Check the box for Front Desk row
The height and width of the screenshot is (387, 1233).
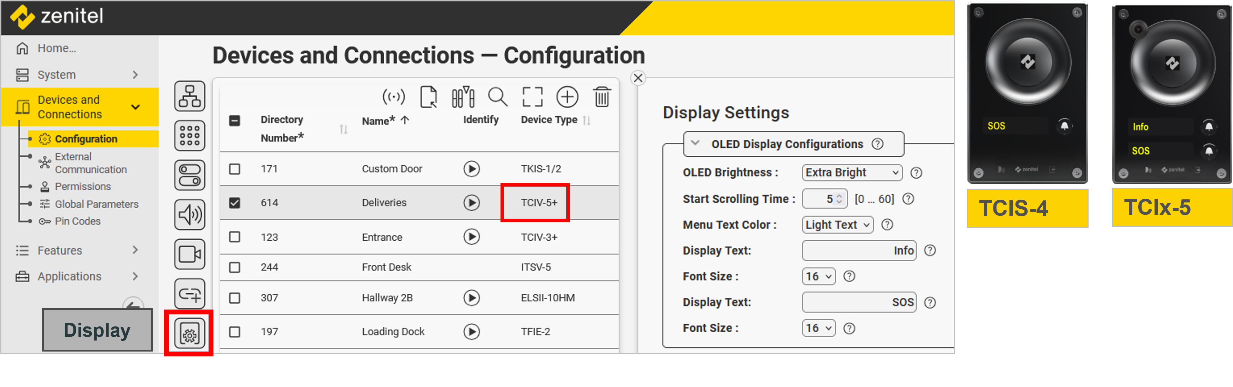click(x=234, y=267)
